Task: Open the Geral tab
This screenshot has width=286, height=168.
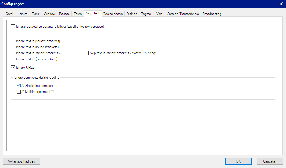Action: [9, 14]
